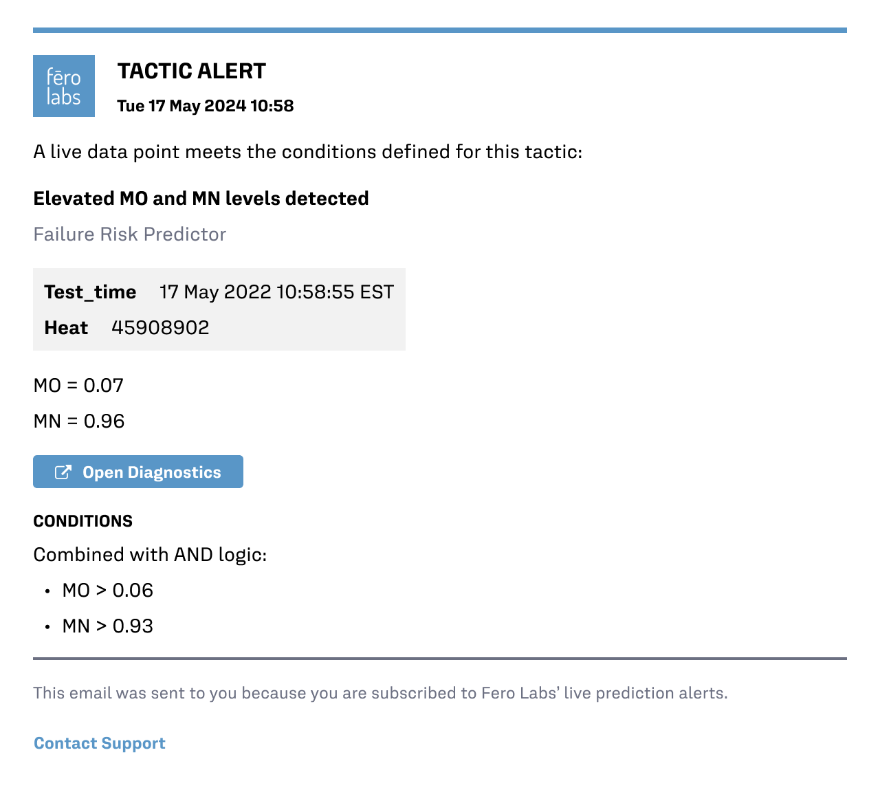Click the MO = 0.07 reading
880x792 pixels.
click(x=78, y=385)
